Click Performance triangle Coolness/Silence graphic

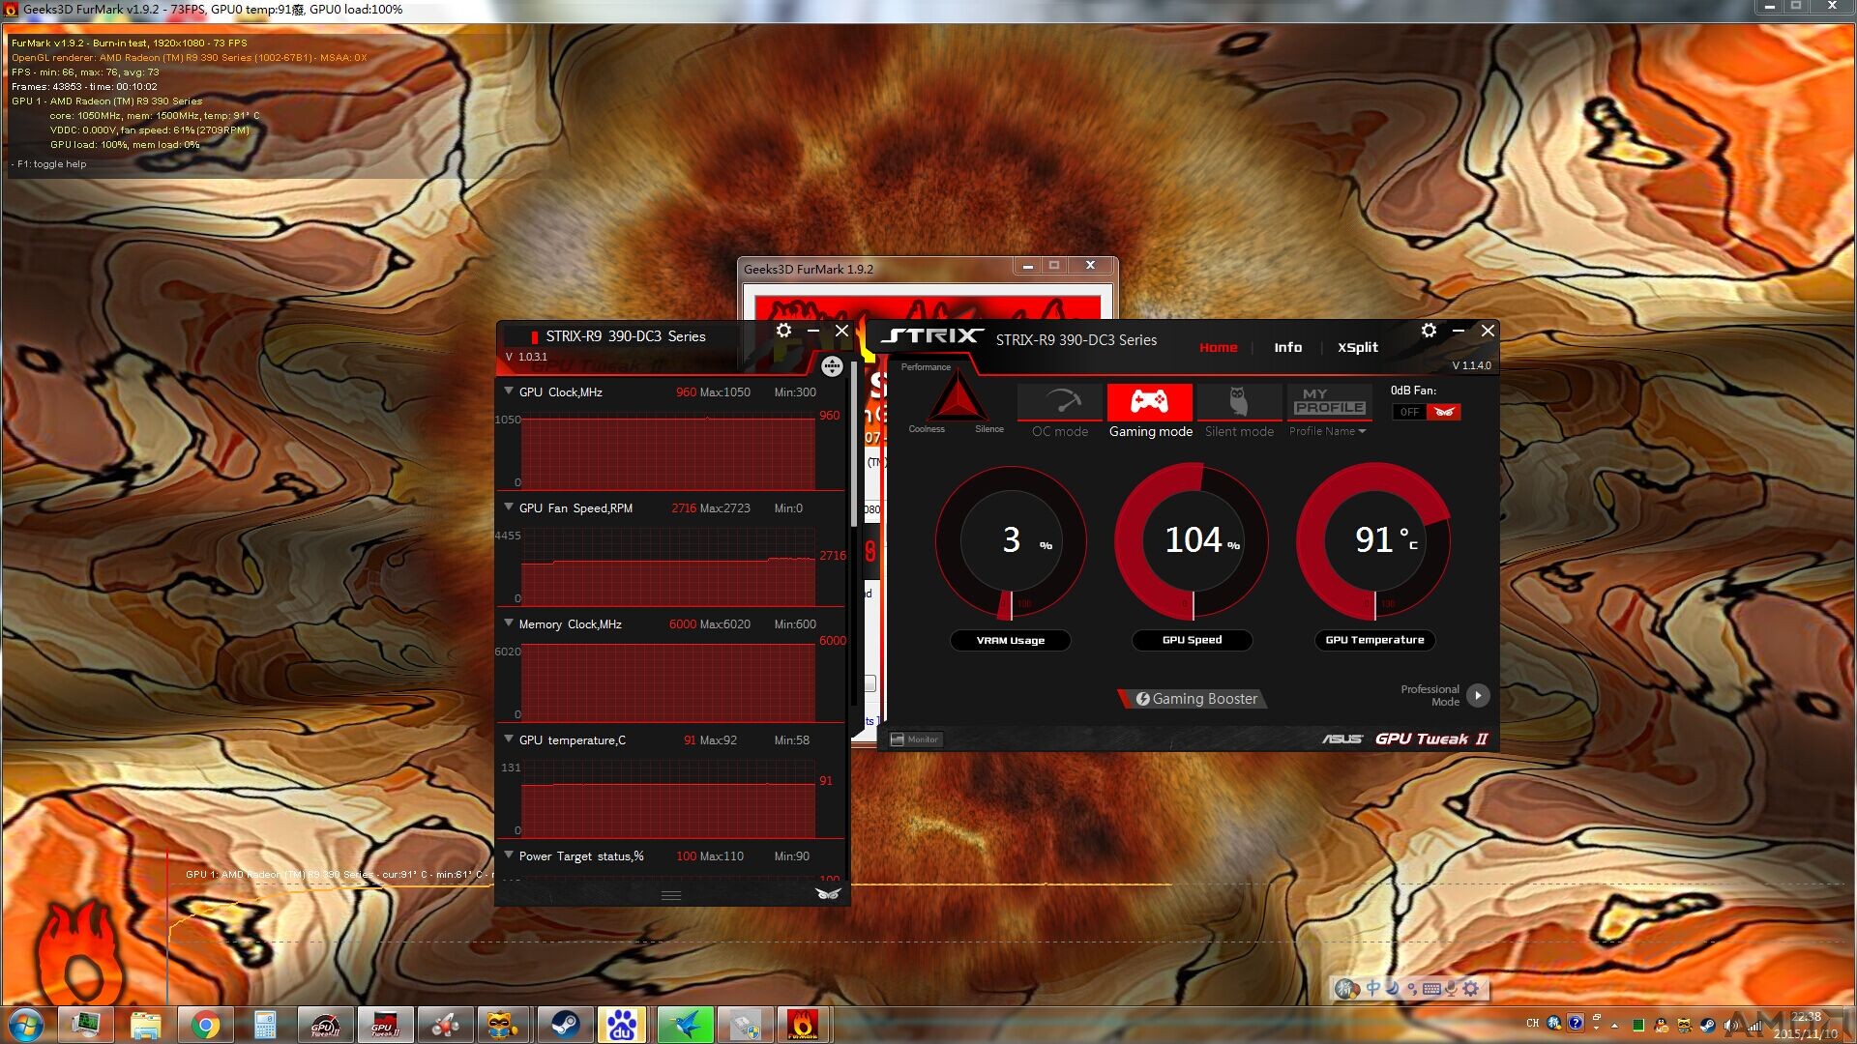(957, 398)
